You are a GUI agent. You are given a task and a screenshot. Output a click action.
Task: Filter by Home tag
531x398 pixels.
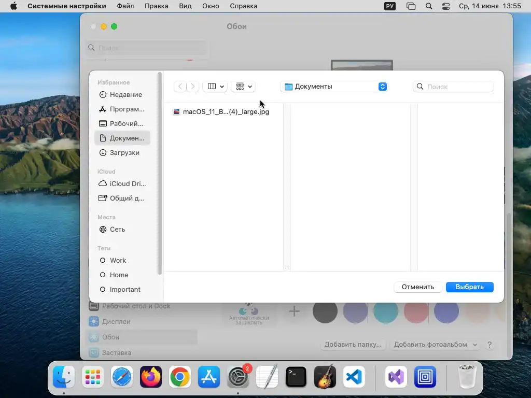(x=122, y=275)
